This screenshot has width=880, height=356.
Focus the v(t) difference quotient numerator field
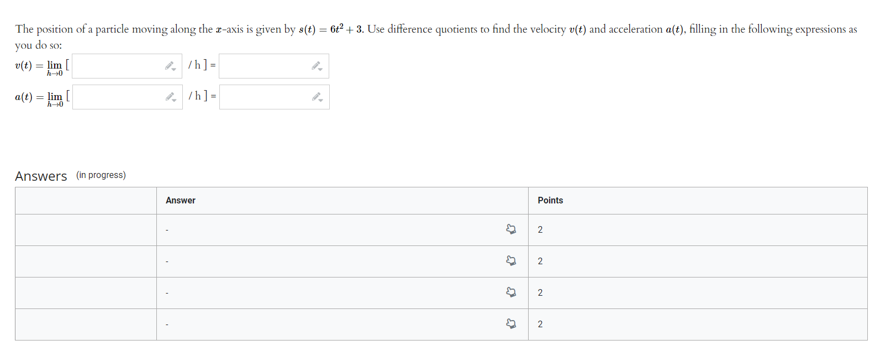click(x=117, y=66)
